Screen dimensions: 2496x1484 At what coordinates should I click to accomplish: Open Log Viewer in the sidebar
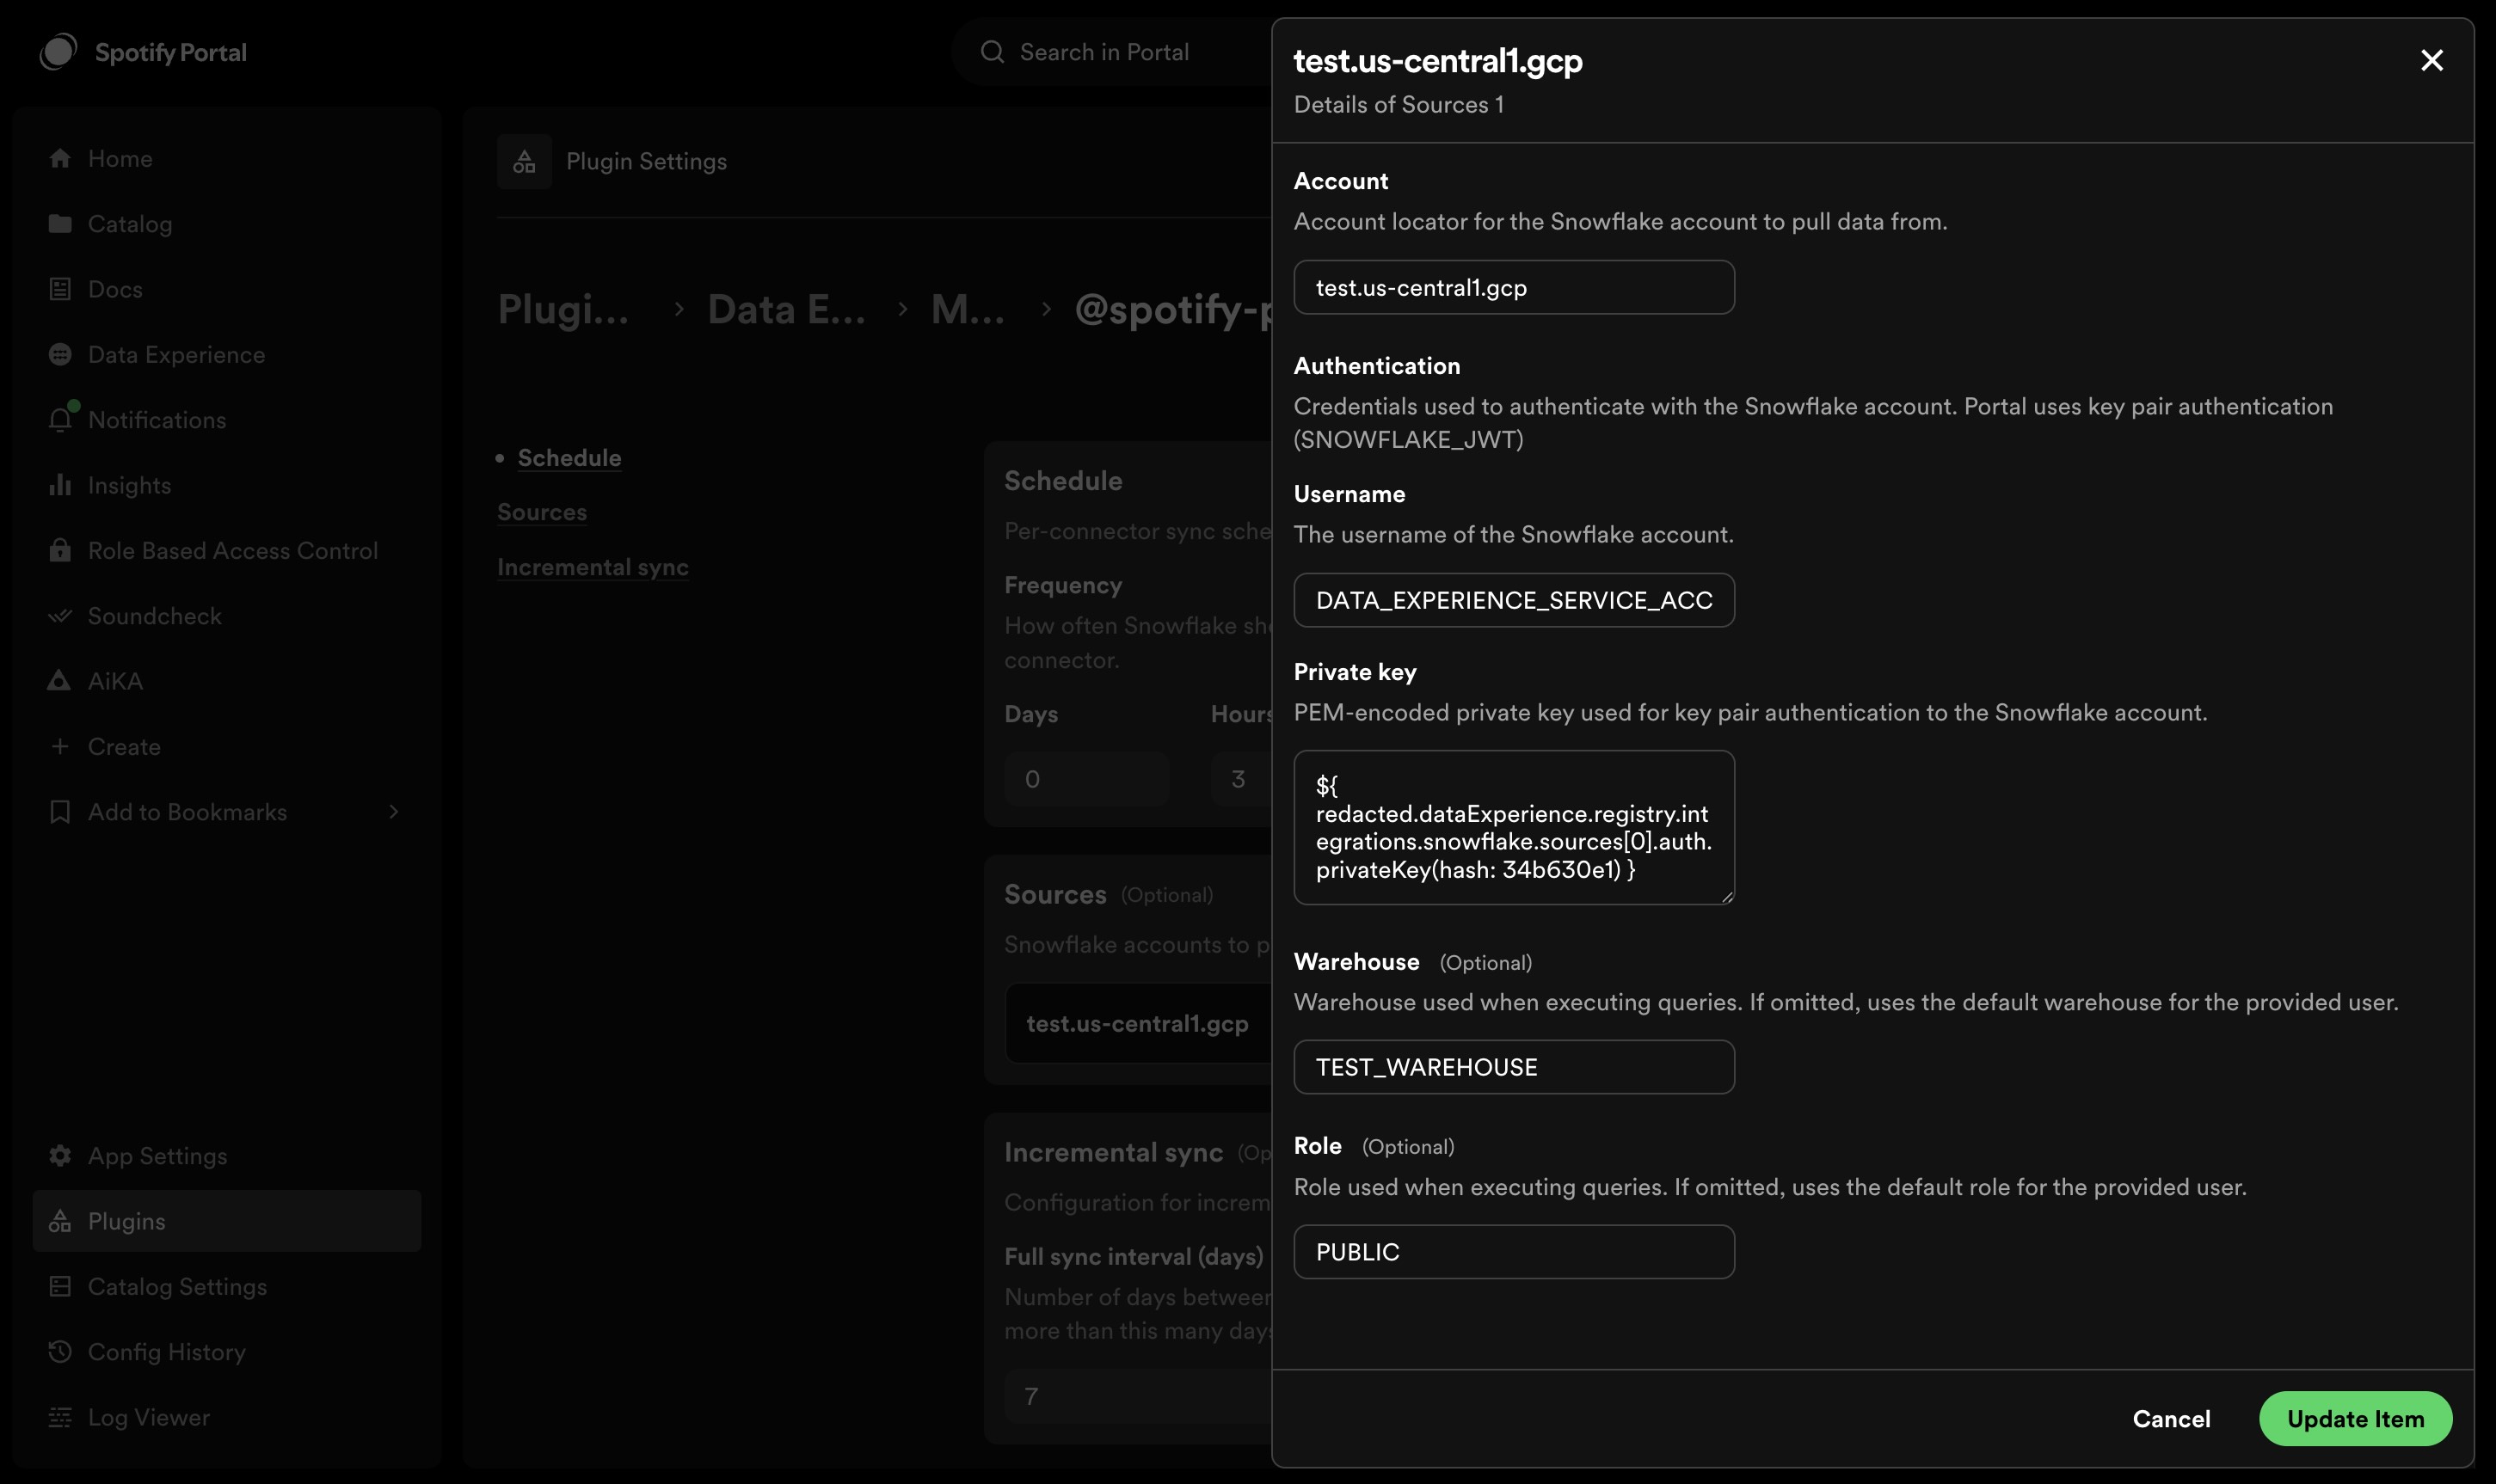[x=227, y=1417]
